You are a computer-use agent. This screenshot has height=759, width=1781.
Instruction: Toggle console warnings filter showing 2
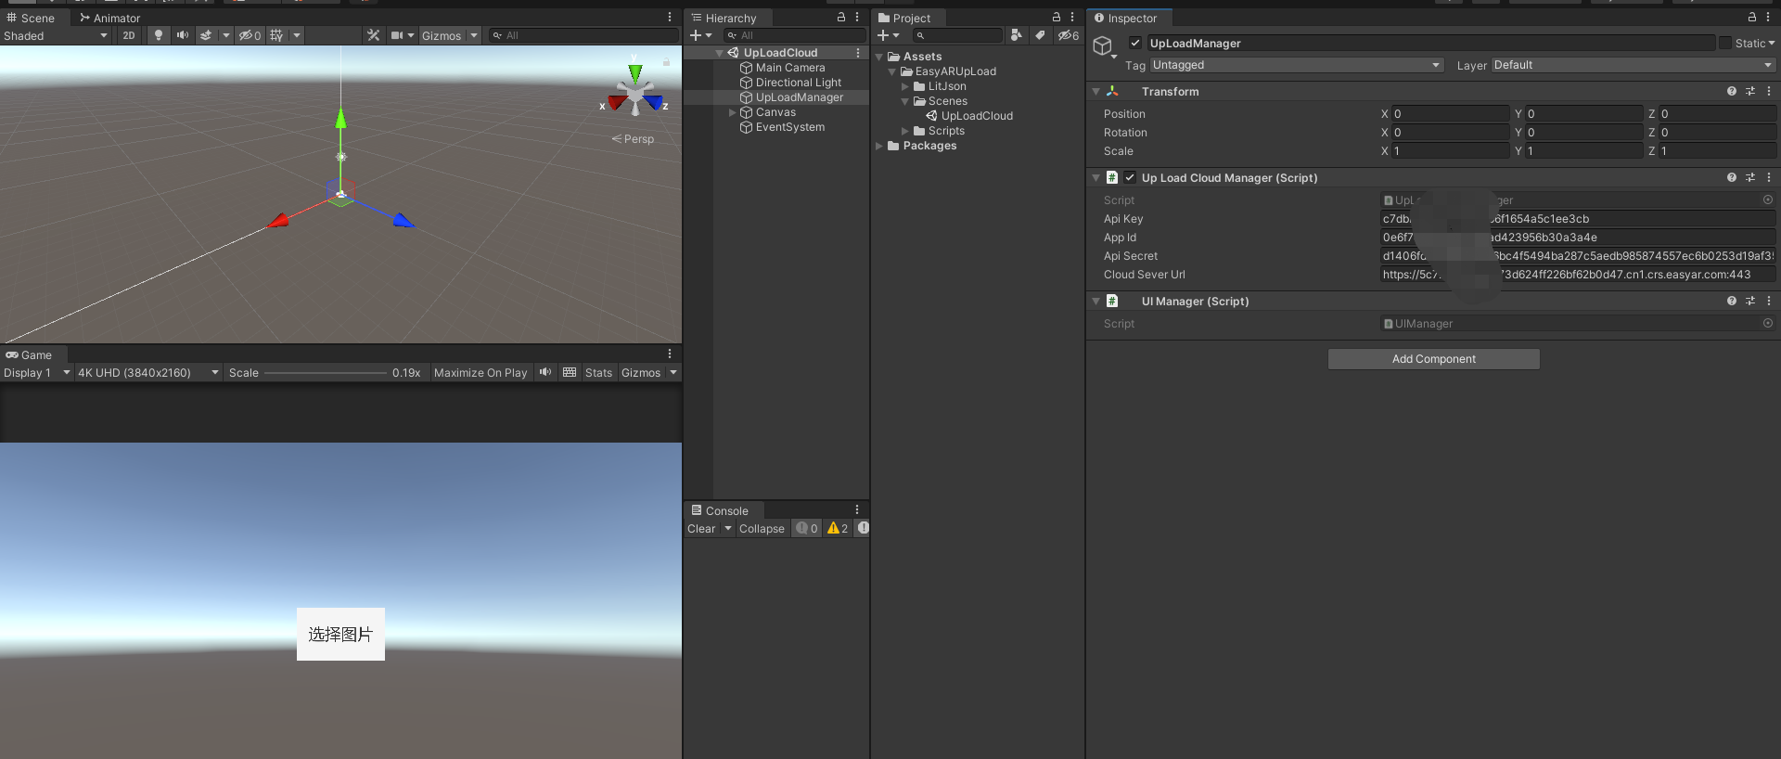(x=838, y=528)
